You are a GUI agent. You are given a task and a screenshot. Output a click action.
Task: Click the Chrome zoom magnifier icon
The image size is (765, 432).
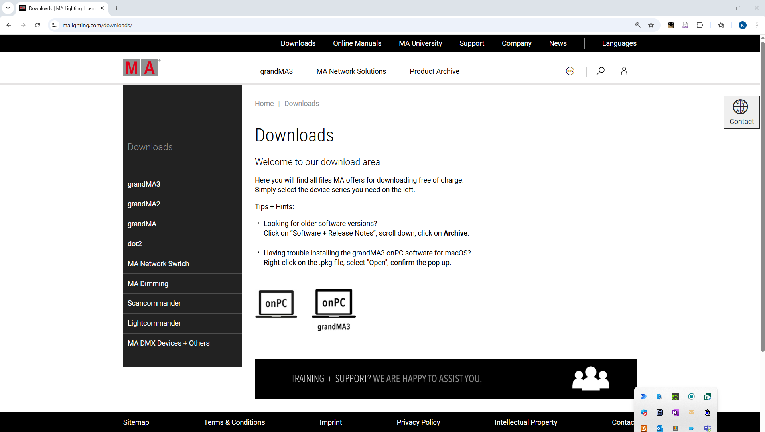[x=638, y=25]
